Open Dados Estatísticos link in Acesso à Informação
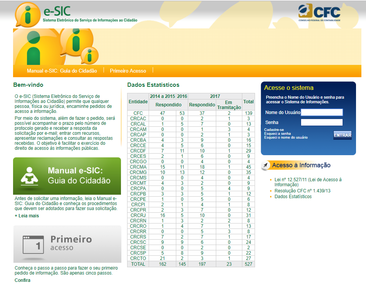Screen dimensions: 366x298 293,197
